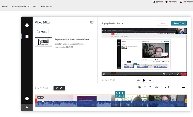Click the reset timeline icon
The image size is (193, 117).
pos(140,87)
